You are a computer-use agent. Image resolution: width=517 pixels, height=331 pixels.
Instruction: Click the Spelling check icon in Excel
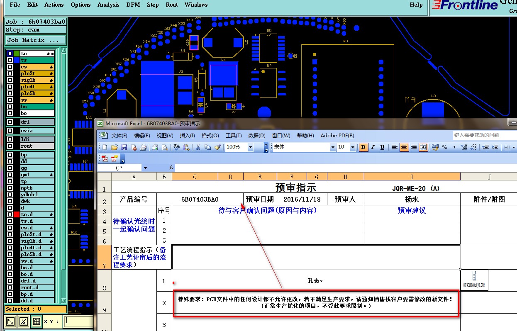point(176,147)
